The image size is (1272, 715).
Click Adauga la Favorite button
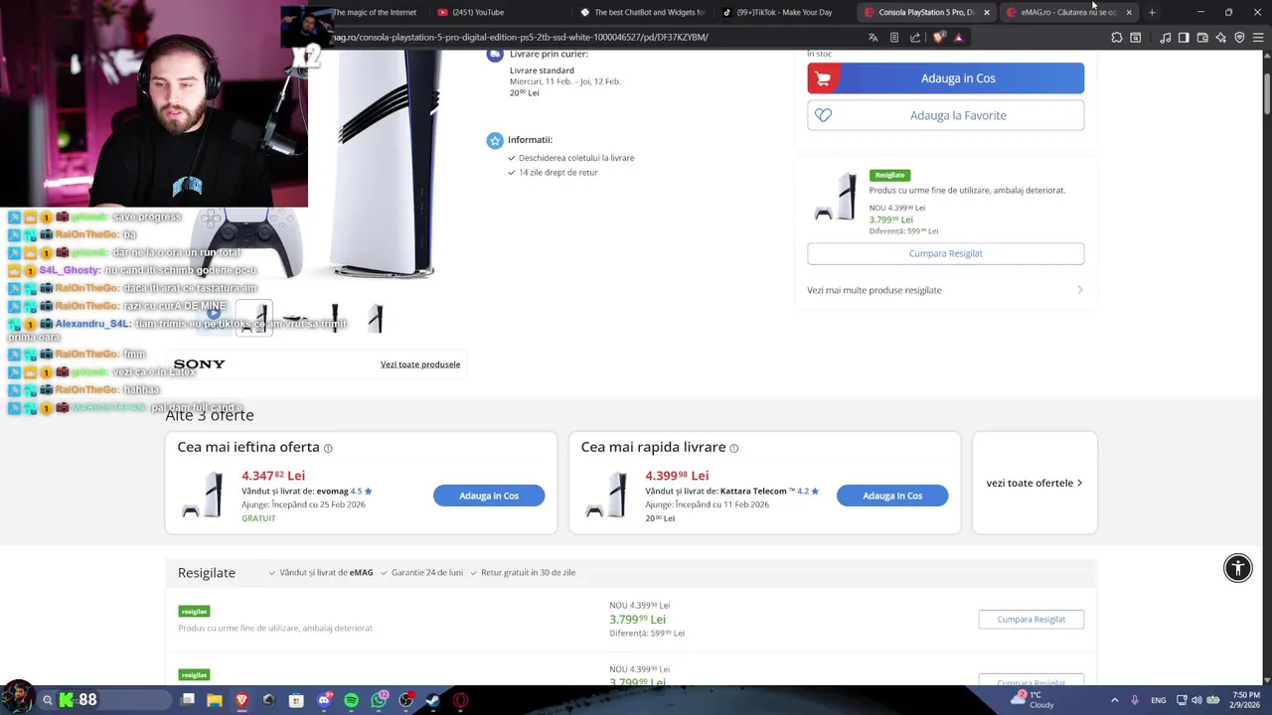tap(945, 115)
